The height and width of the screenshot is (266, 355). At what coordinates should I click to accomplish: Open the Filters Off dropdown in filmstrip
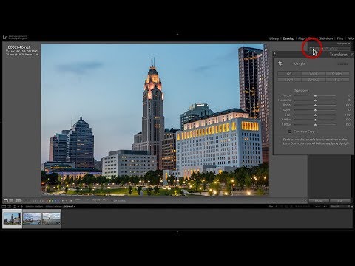pyautogui.click(x=339, y=206)
